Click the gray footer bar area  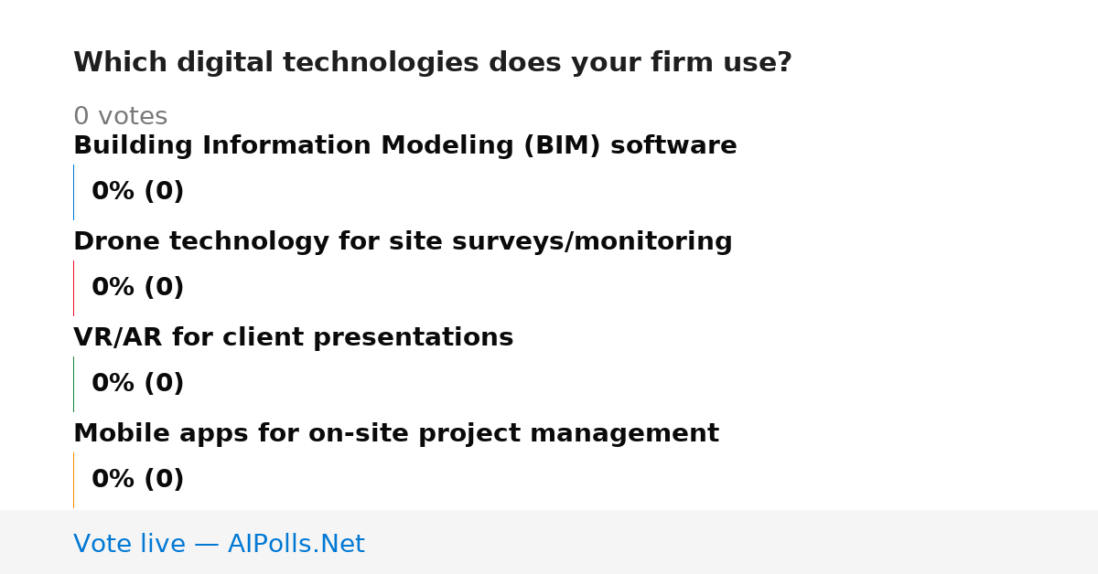pyautogui.click(x=549, y=542)
